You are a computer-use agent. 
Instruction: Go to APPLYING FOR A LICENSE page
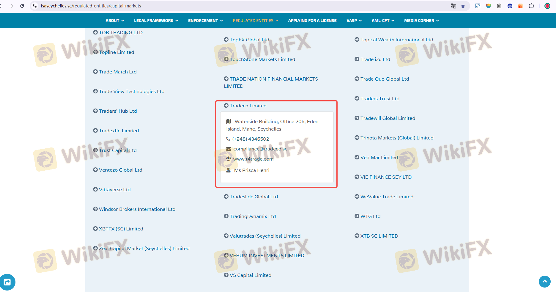[312, 21]
